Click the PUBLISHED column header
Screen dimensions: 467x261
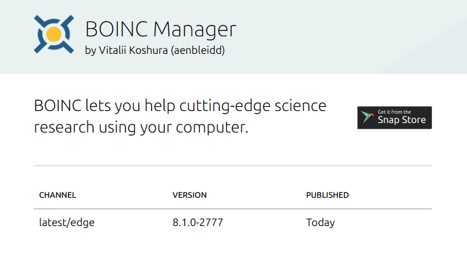(327, 195)
